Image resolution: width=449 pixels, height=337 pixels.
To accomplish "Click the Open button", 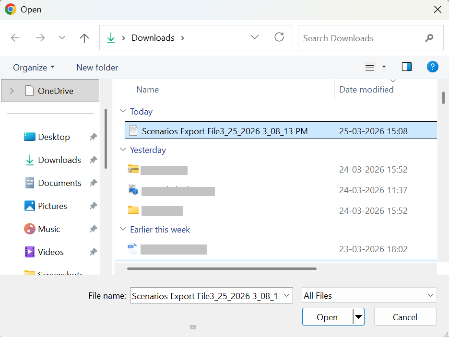I will point(327,317).
